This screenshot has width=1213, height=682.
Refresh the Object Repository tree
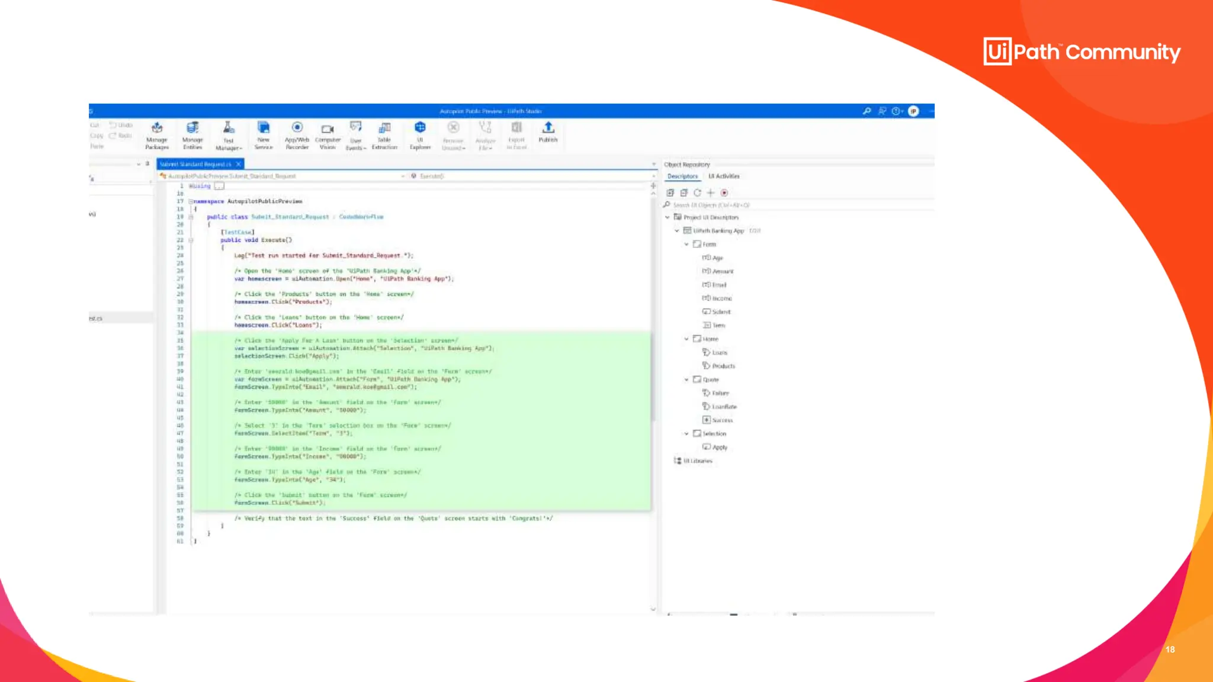pyautogui.click(x=697, y=193)
